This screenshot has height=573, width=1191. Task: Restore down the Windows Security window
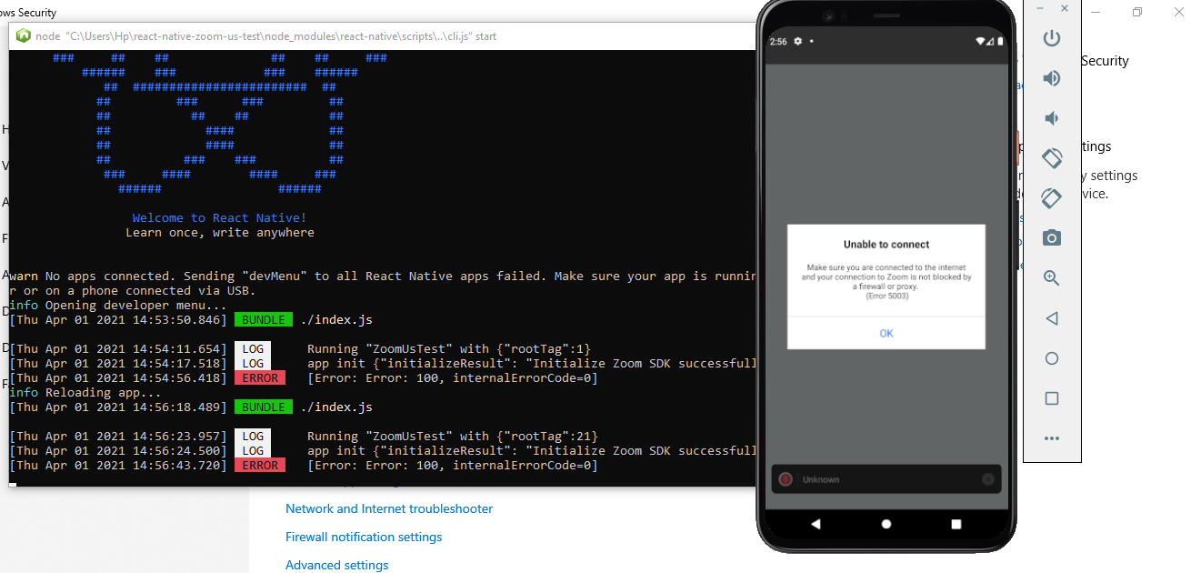click(1137, 12)
